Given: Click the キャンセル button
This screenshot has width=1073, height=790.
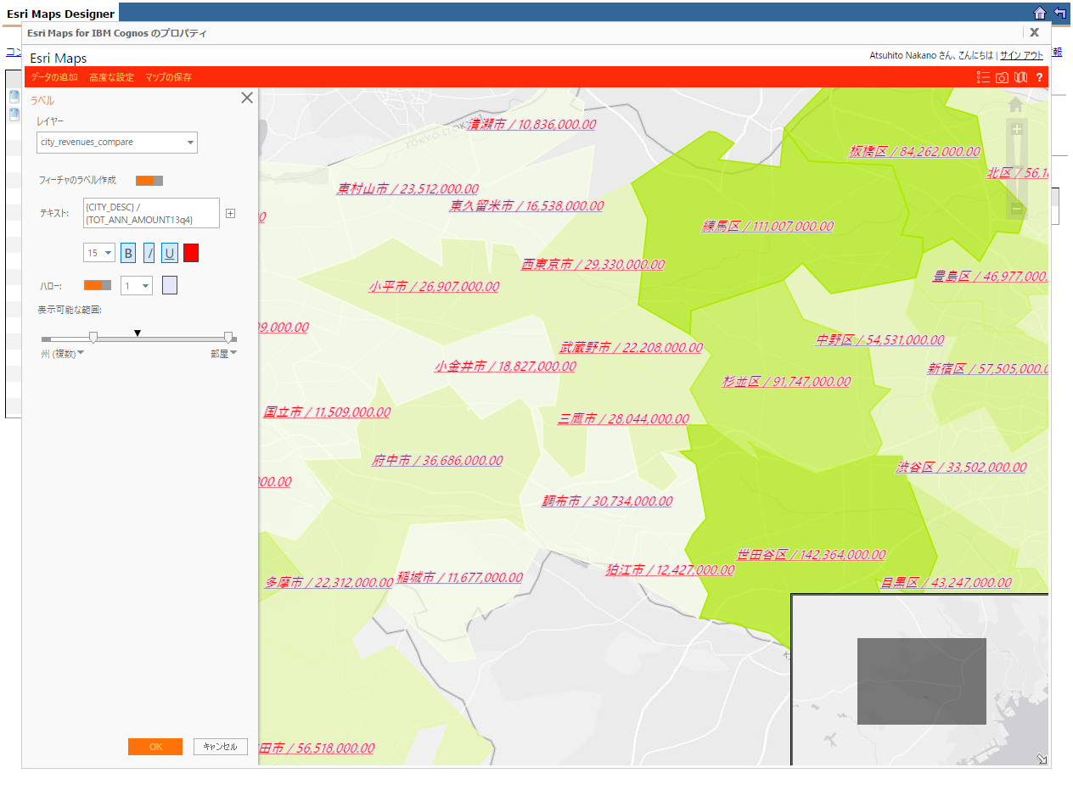Looking at the screenshot, I should click(221, 747).
